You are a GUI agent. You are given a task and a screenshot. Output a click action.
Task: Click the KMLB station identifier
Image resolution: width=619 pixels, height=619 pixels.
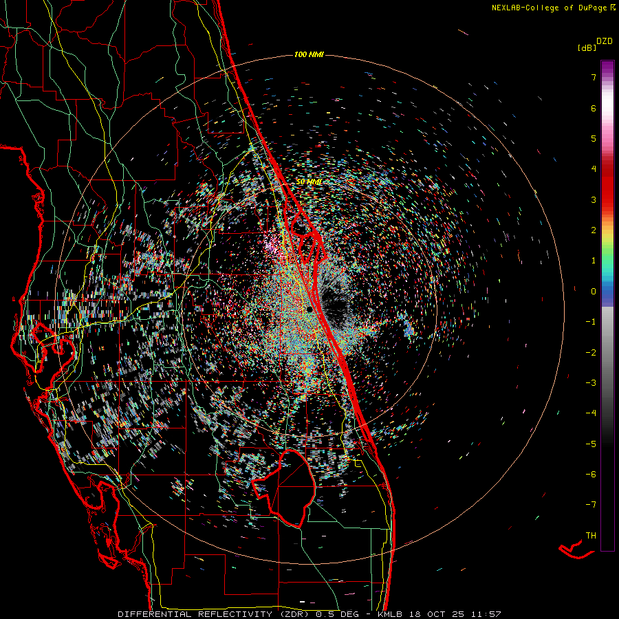point(391,614)
